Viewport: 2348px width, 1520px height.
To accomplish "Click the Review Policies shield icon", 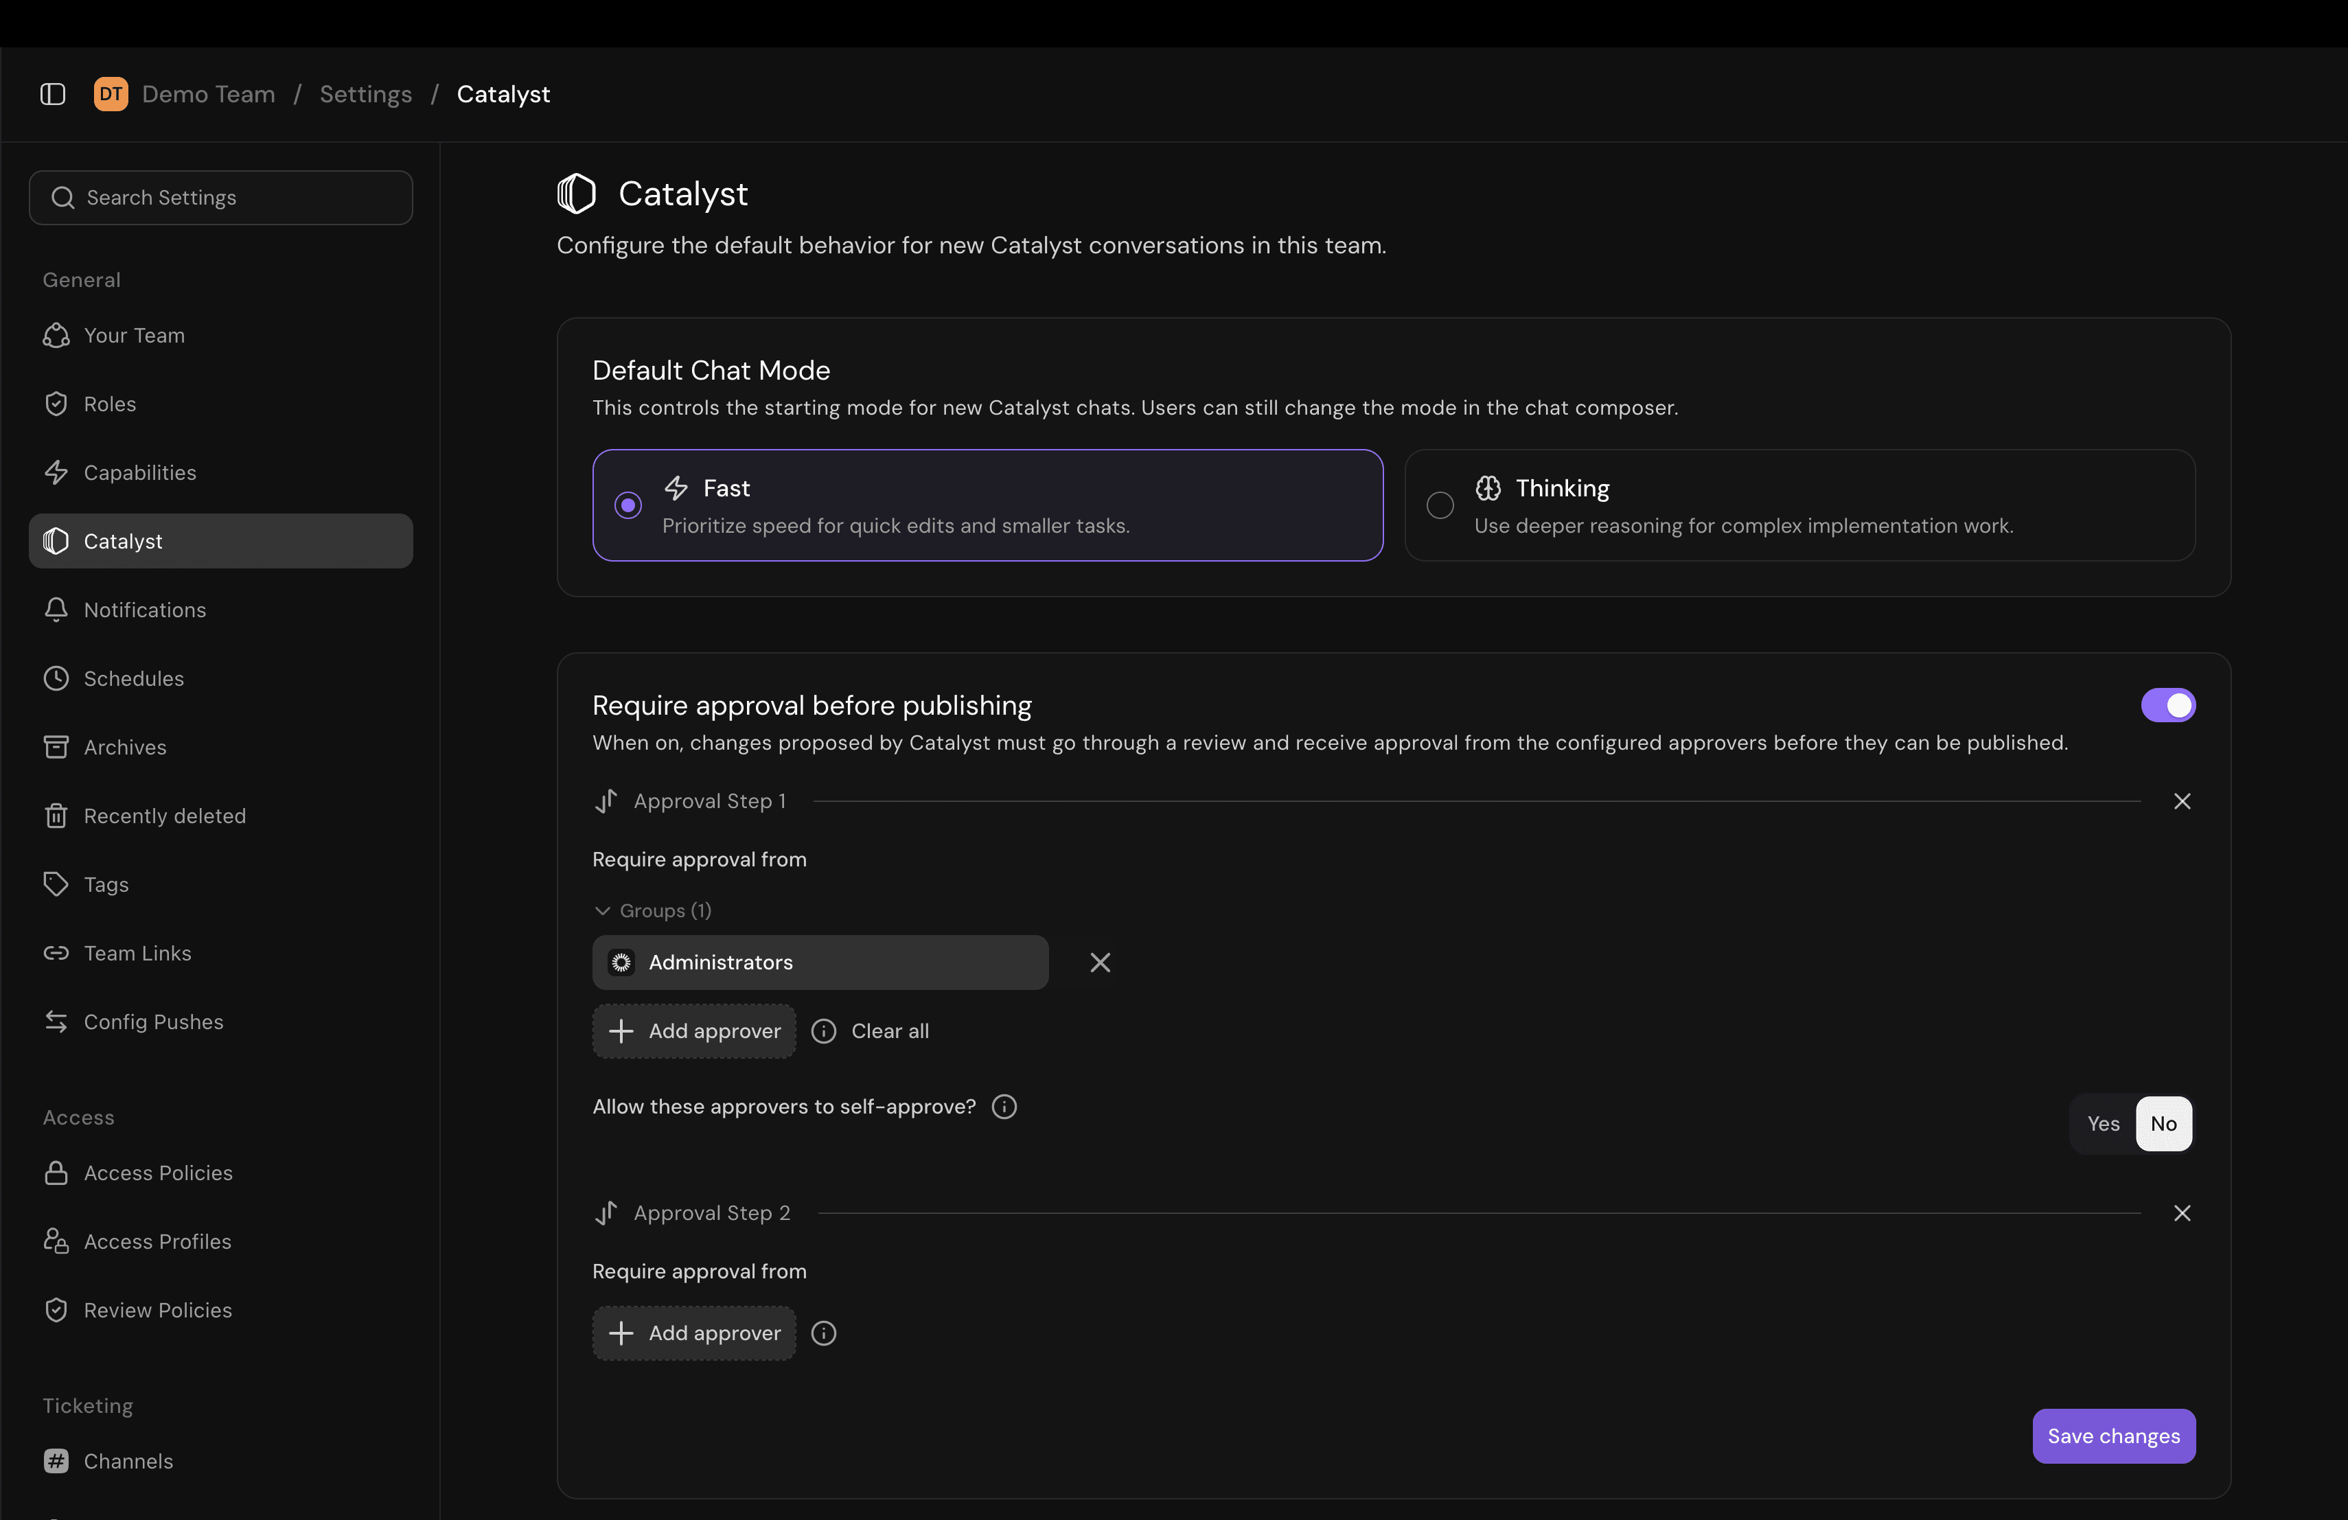I will tap(56, 1310).
